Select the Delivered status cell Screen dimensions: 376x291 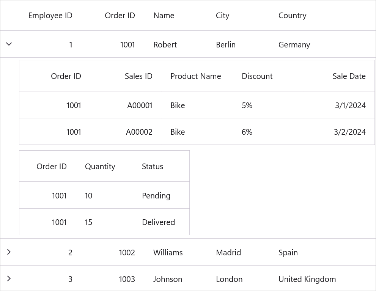(158, 222)
